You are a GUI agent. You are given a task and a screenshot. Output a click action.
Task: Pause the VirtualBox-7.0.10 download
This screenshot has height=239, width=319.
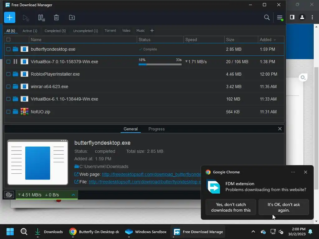pyautogui.click(x=15, y=62)
